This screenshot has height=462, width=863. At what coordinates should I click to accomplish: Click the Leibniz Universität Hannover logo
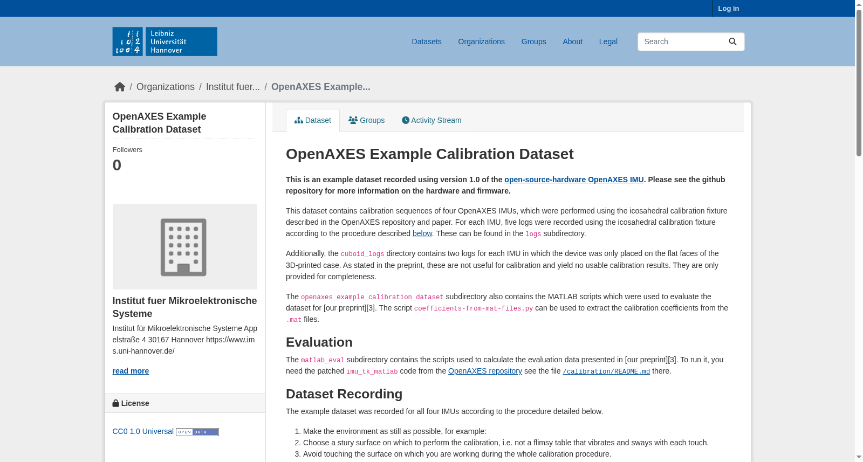165,42
